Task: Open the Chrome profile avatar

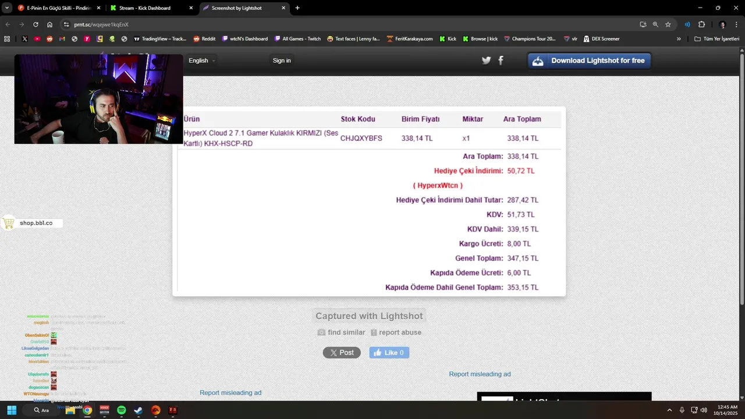Action: (722, 24)
